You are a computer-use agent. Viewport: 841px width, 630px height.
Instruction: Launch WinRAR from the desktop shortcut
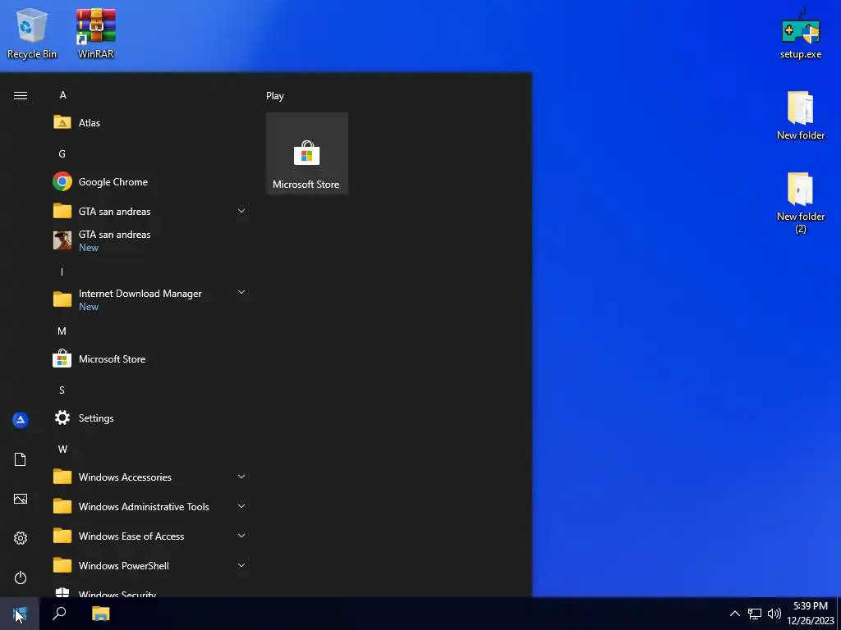click(x=96, y=33)
